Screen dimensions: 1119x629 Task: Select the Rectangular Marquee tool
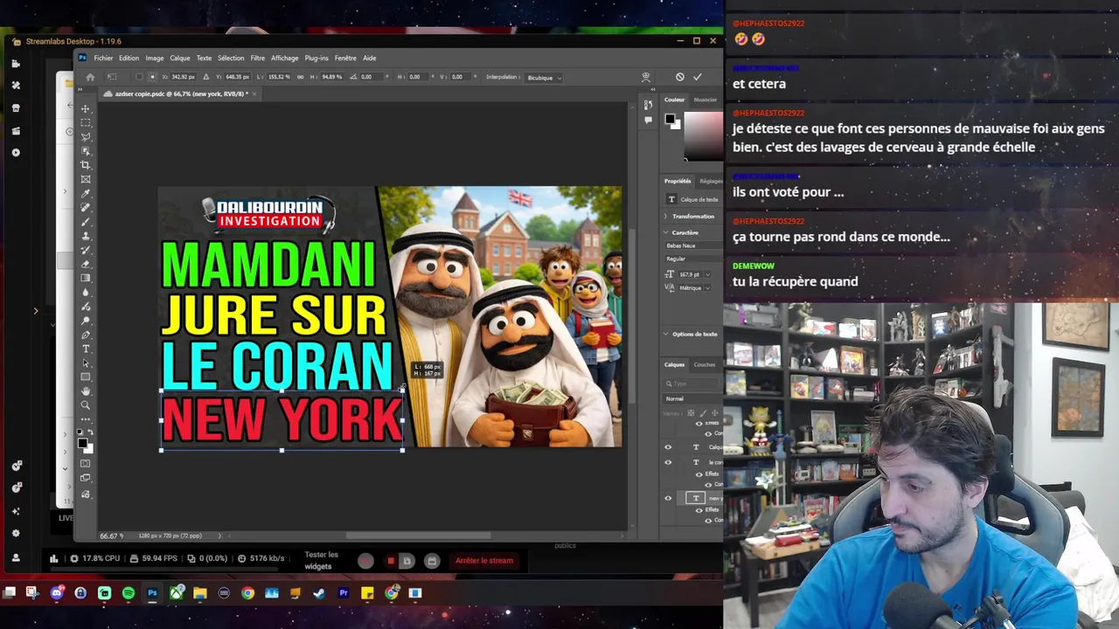86,123
